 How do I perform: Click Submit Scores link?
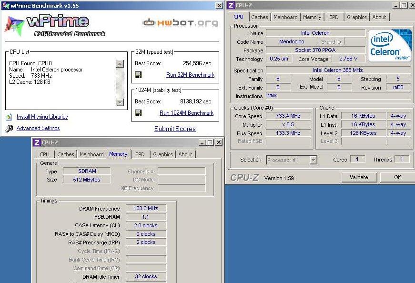click(x=175, y=129)
